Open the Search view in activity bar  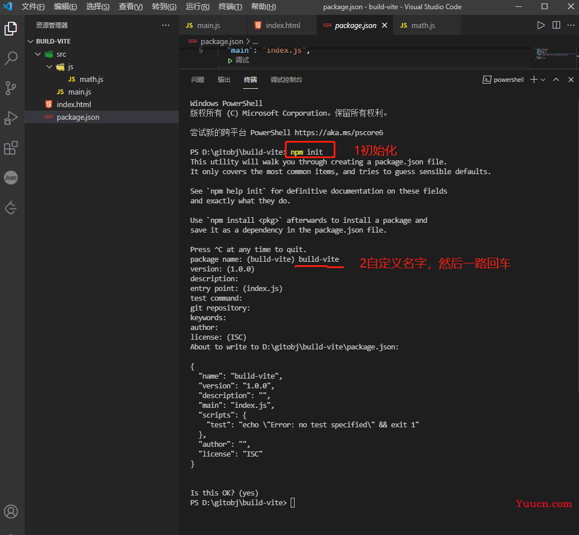point(11,58)
